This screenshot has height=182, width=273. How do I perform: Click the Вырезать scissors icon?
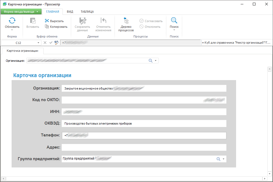coord(47,21)
